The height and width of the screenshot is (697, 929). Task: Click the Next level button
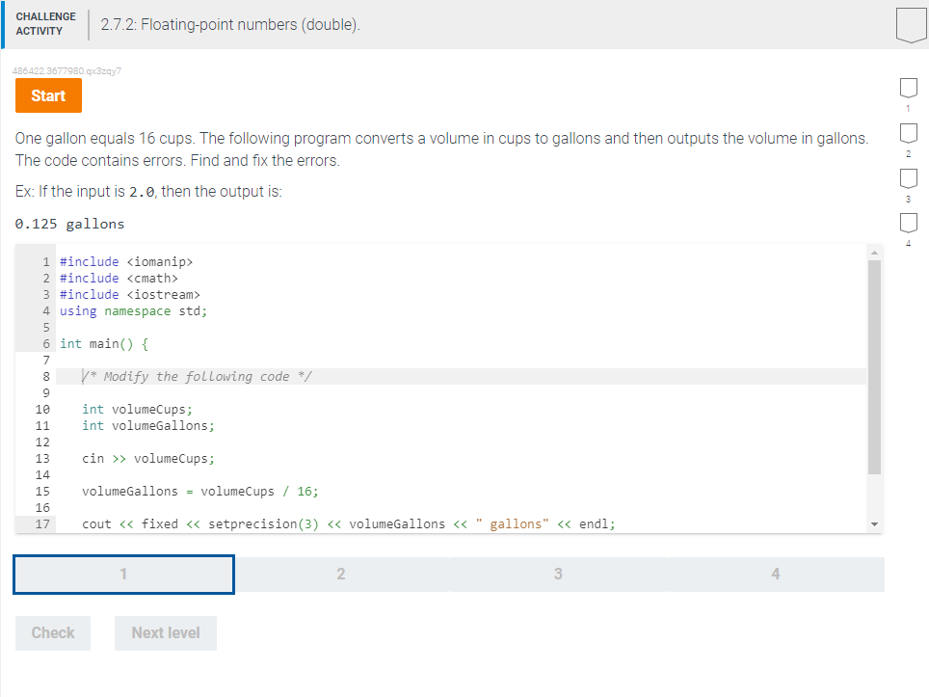[165, 632]
